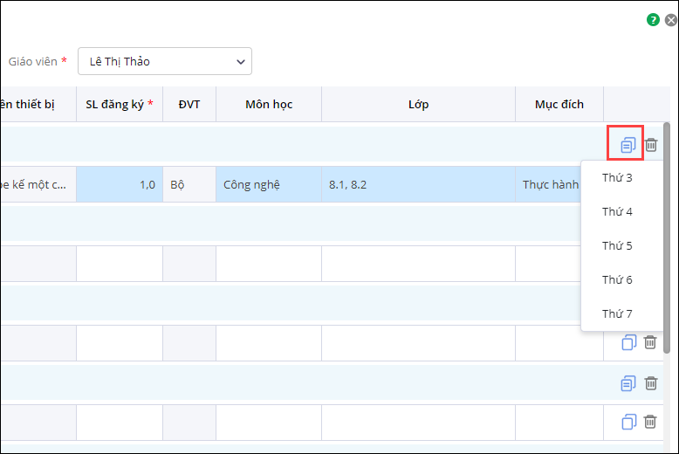Click the trash icon just below the Thứ 7 menu
679x454 pixels.
[650, 342]
